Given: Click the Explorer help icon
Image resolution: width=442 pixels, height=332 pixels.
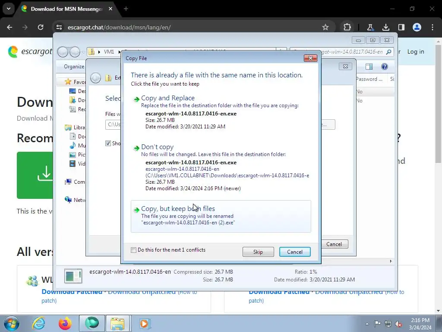Looking at the screenshot, I should tap(384, 67).
